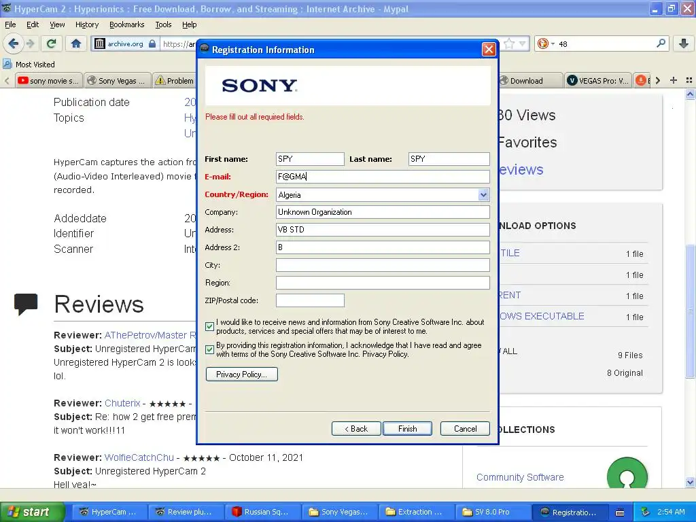Open Sony Vegas folder in taskbar
The height and width of the screenshot is (522, 696).
point(338,512)
